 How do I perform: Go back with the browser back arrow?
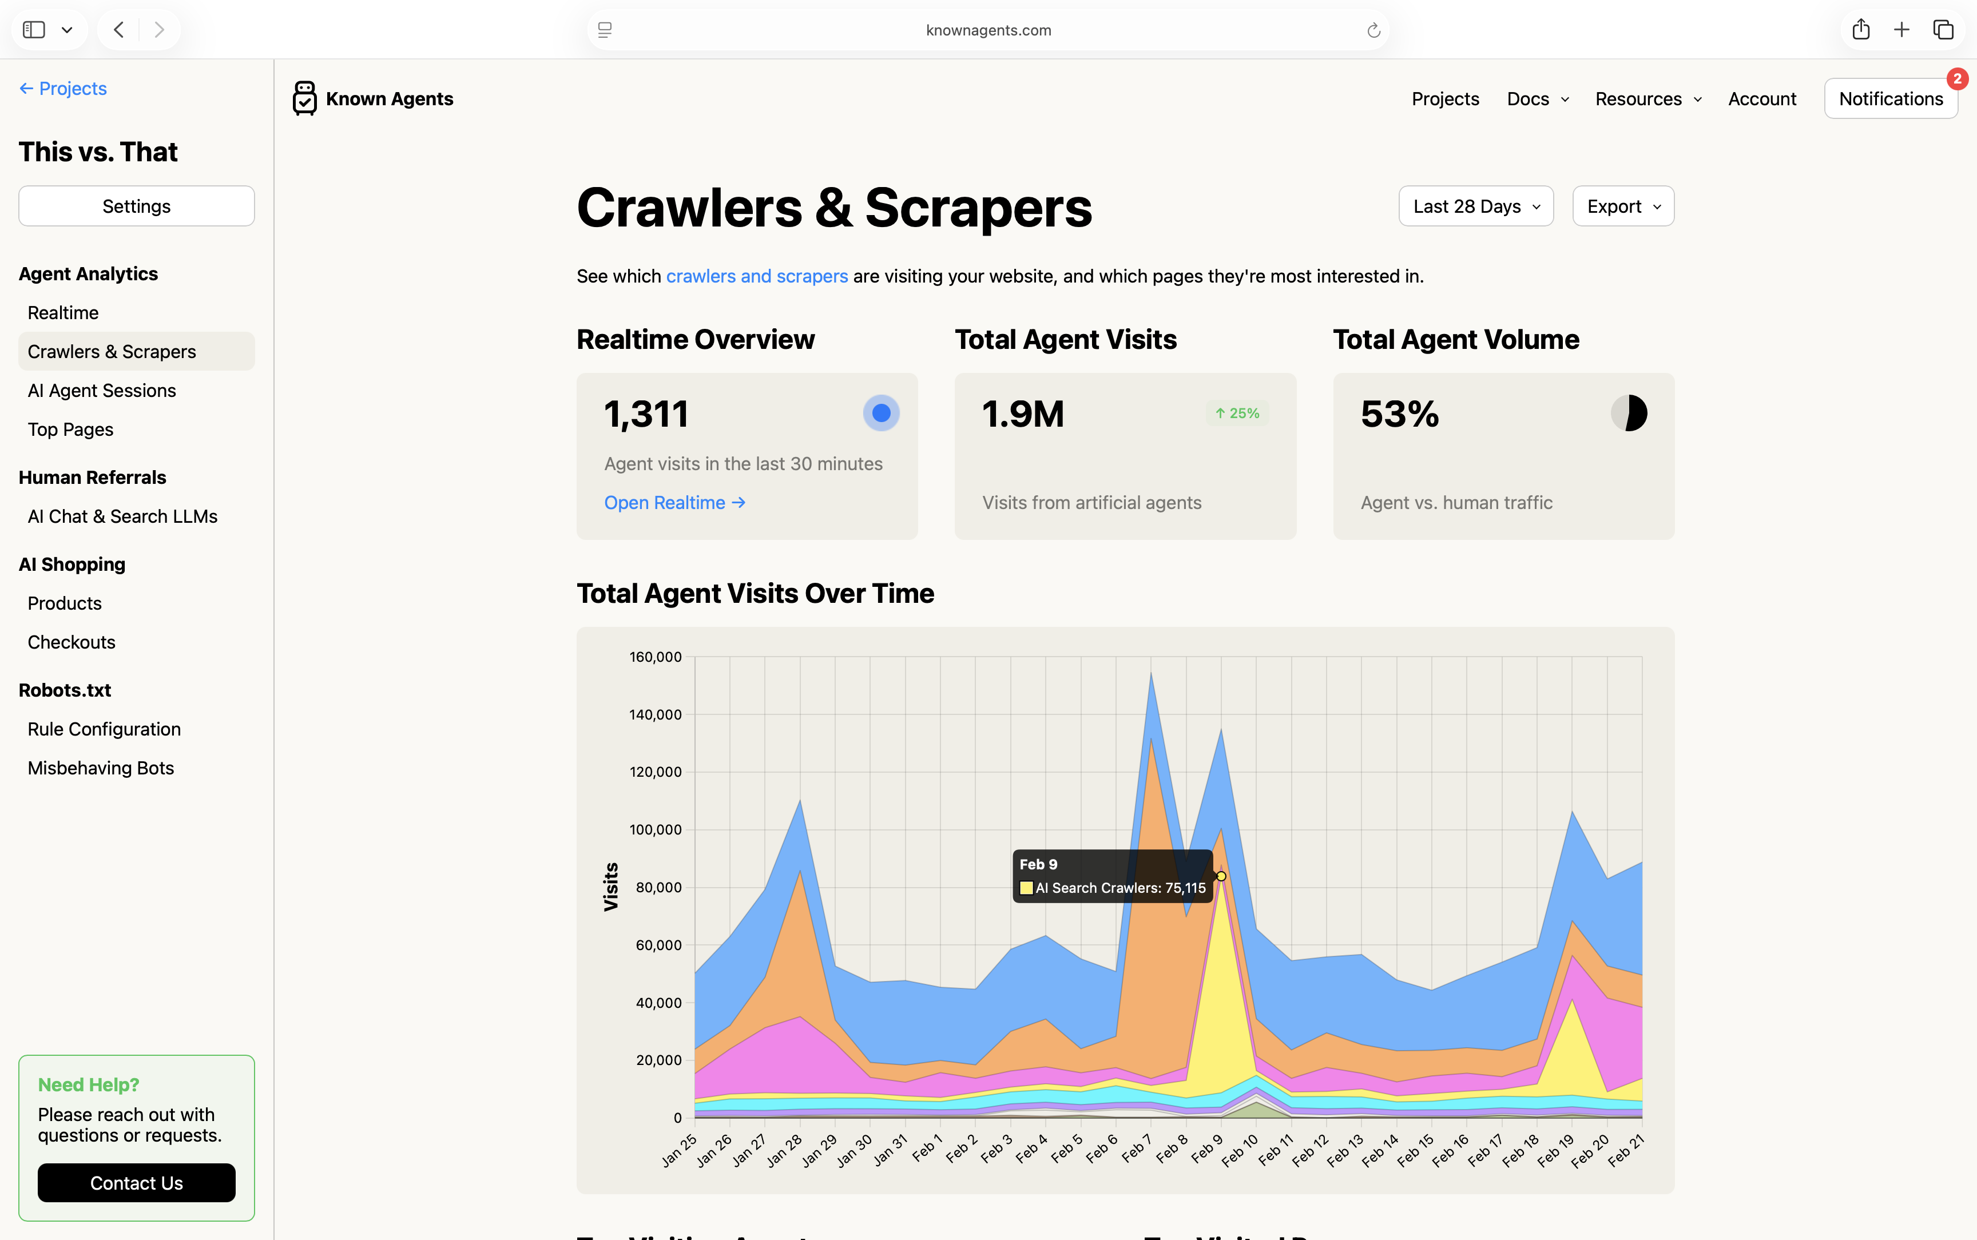tap(119, 30)
